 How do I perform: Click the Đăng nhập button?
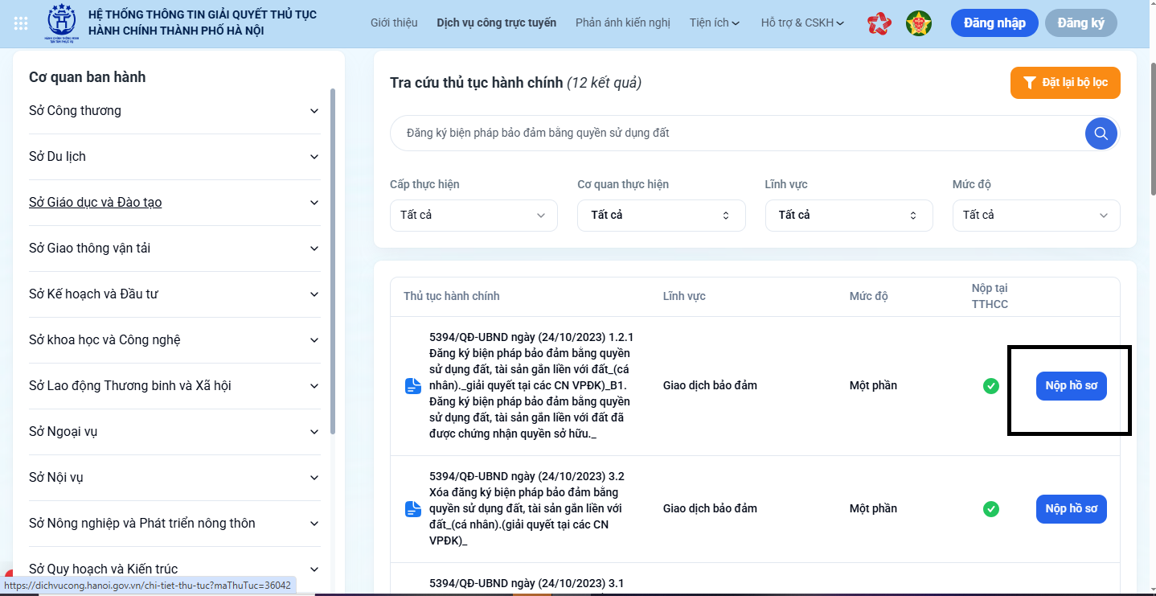tap(994, 23)
